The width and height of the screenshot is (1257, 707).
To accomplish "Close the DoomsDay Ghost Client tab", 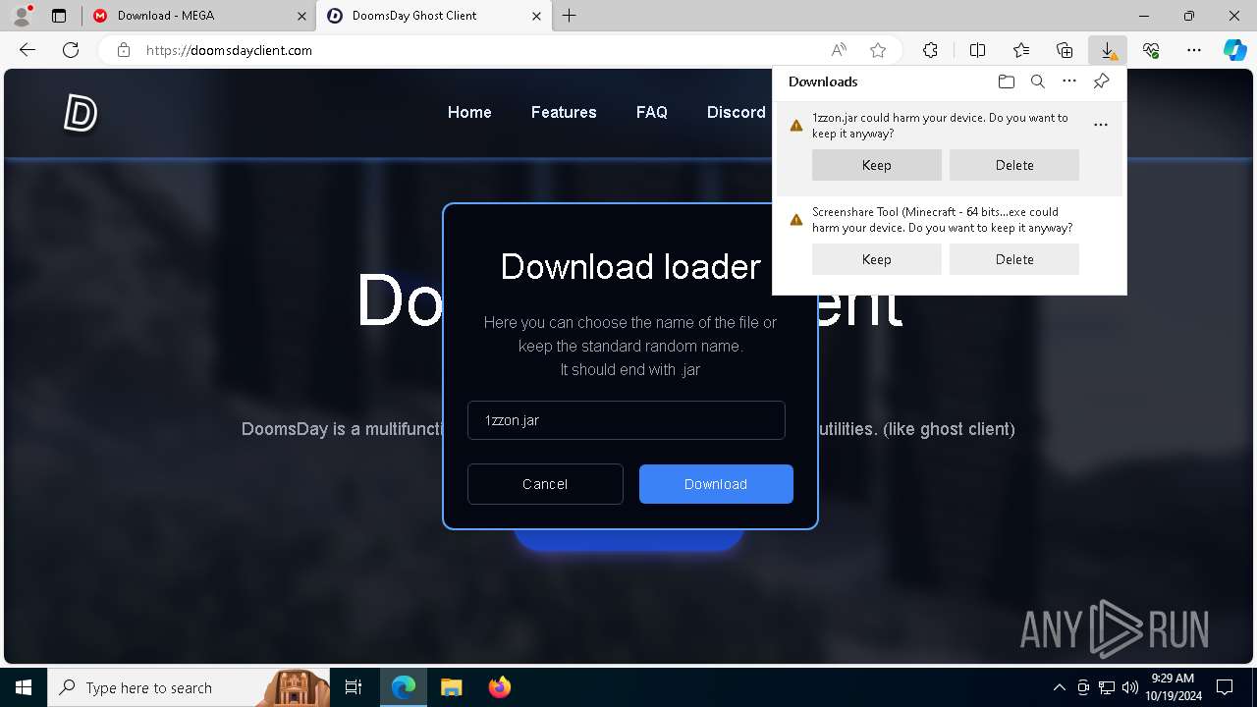I will pyautogui.click(x=536, y=16).
